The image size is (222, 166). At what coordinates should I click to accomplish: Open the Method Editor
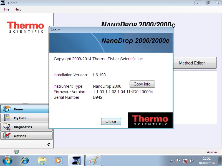195,63
